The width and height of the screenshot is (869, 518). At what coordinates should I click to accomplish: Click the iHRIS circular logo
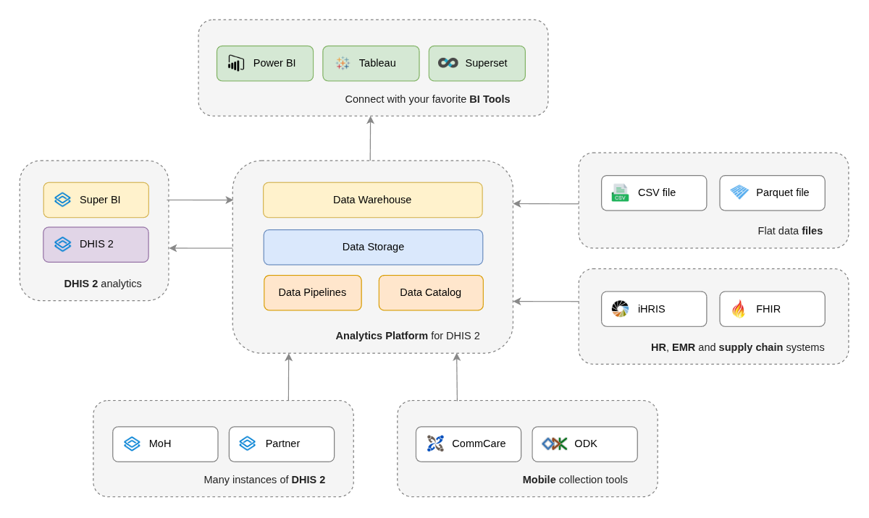pyautogui.click(x=621, y=309)
